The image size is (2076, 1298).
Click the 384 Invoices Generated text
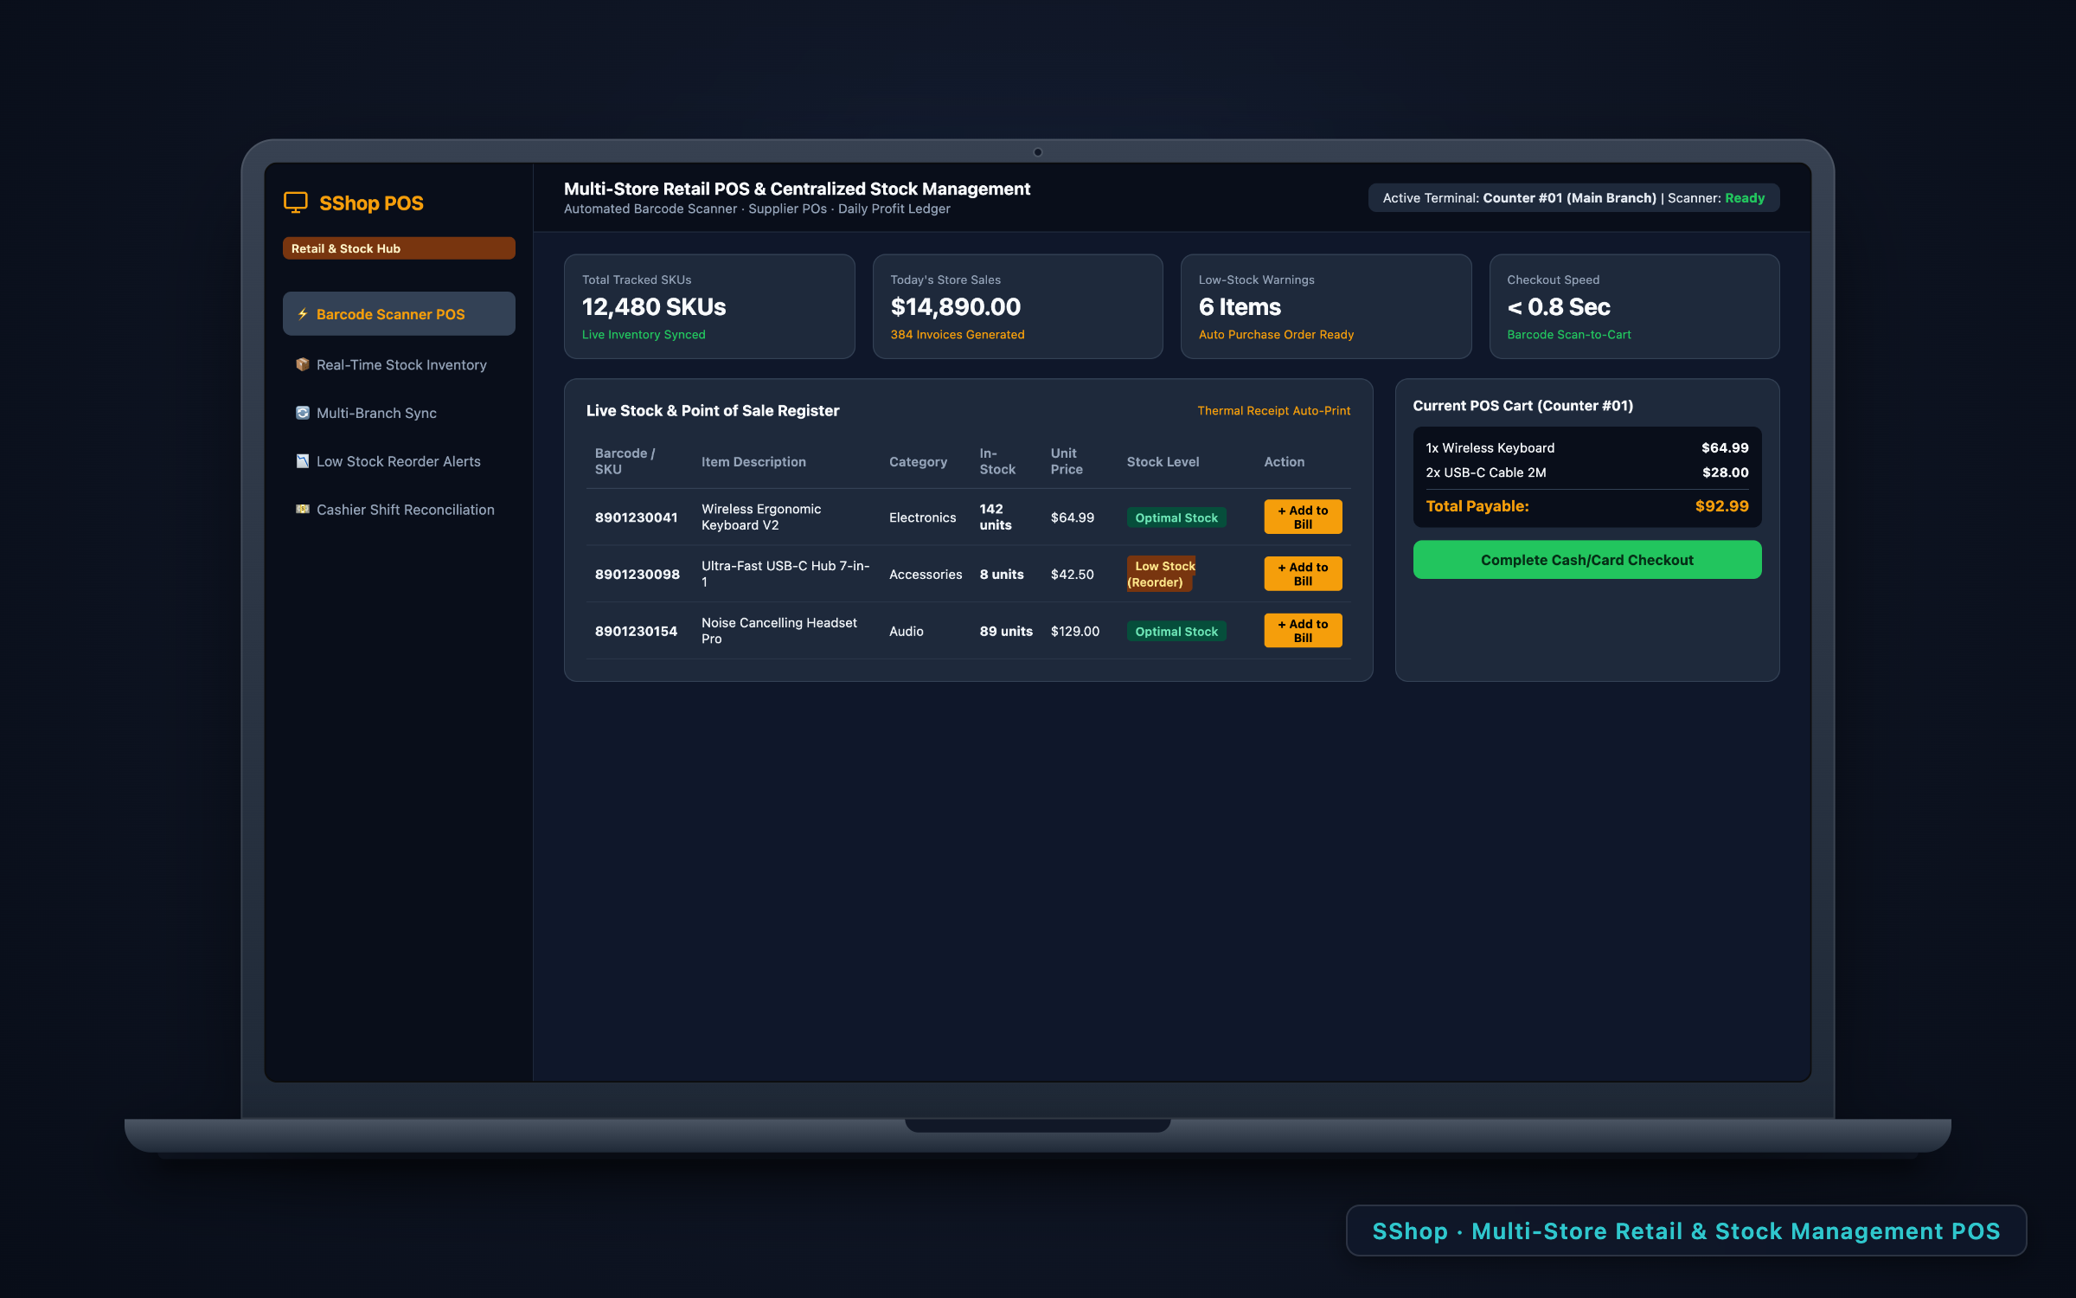958,335
